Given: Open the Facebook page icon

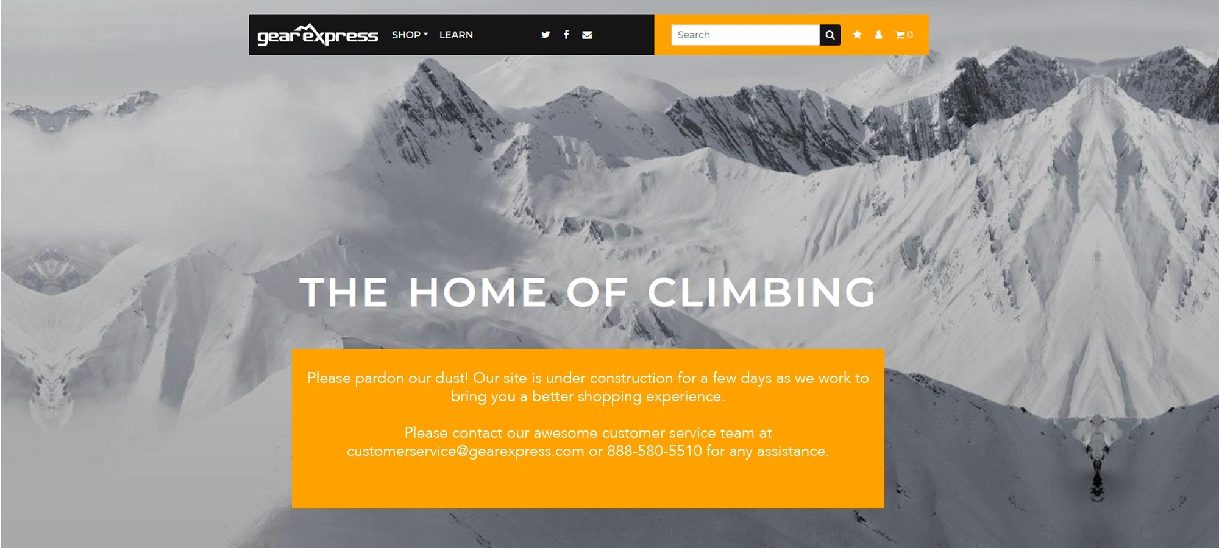Looking at the screenshot, I should pos(566,35).
